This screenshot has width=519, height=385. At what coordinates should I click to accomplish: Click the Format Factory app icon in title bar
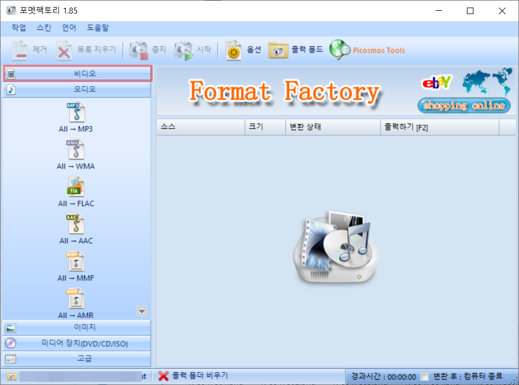11,10
